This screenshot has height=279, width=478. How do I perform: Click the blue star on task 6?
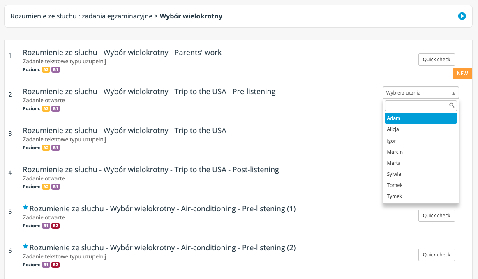click(x=25, y=247)
